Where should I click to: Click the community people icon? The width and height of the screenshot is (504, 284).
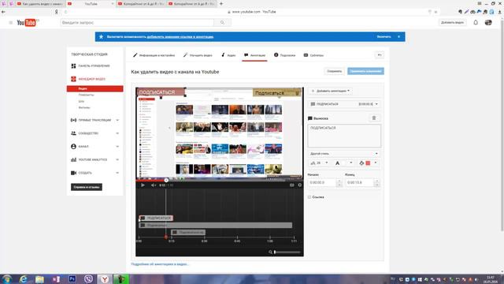[73, 133]
